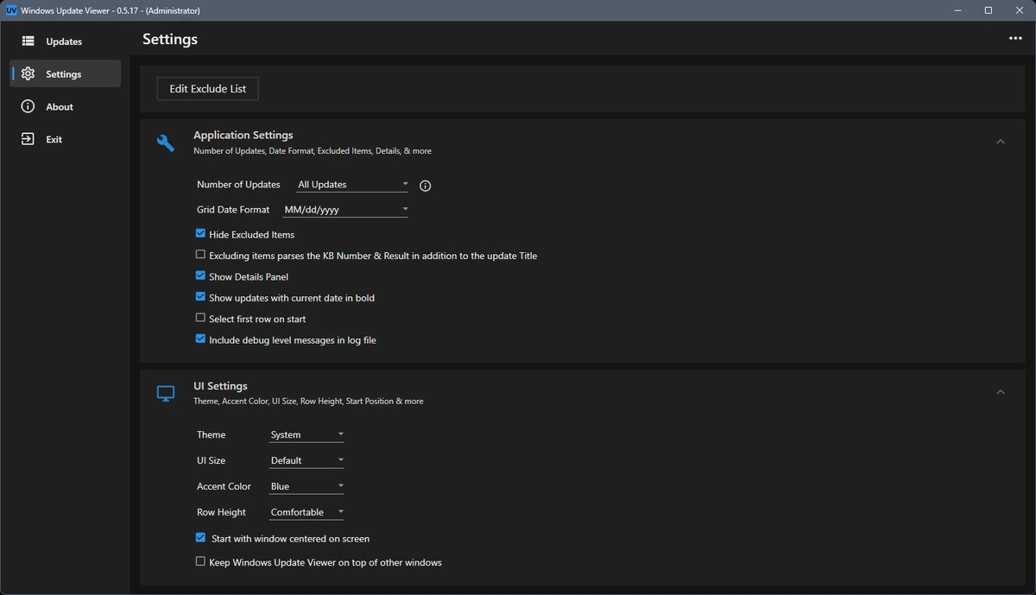Click the UI Size label
The image size is (1036, 595).
[211, 460]
